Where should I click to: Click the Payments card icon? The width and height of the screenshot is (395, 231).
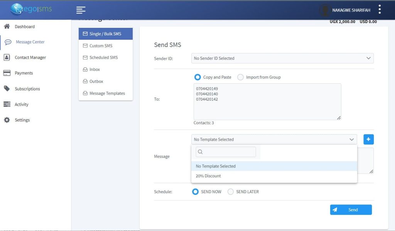(x=7, y=73)
